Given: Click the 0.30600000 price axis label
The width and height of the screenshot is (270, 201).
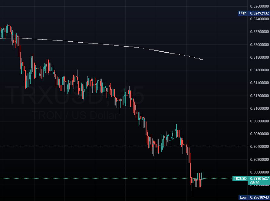Looking at the screenshot, I should tap(259, 134).
